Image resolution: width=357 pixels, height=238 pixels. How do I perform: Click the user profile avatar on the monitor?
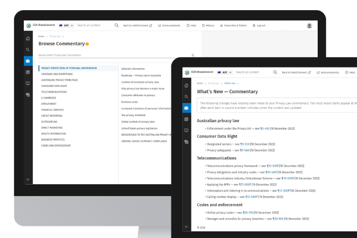click(x=309, y=25)
